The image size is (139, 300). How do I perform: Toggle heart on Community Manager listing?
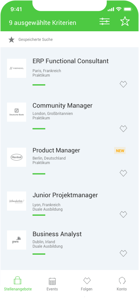pos(123,129)
